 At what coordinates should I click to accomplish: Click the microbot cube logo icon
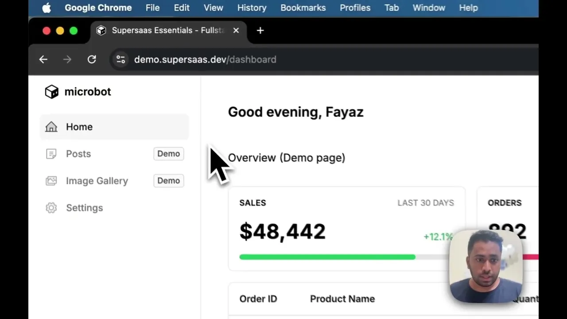pyautogui.click(x=52, y=92)
